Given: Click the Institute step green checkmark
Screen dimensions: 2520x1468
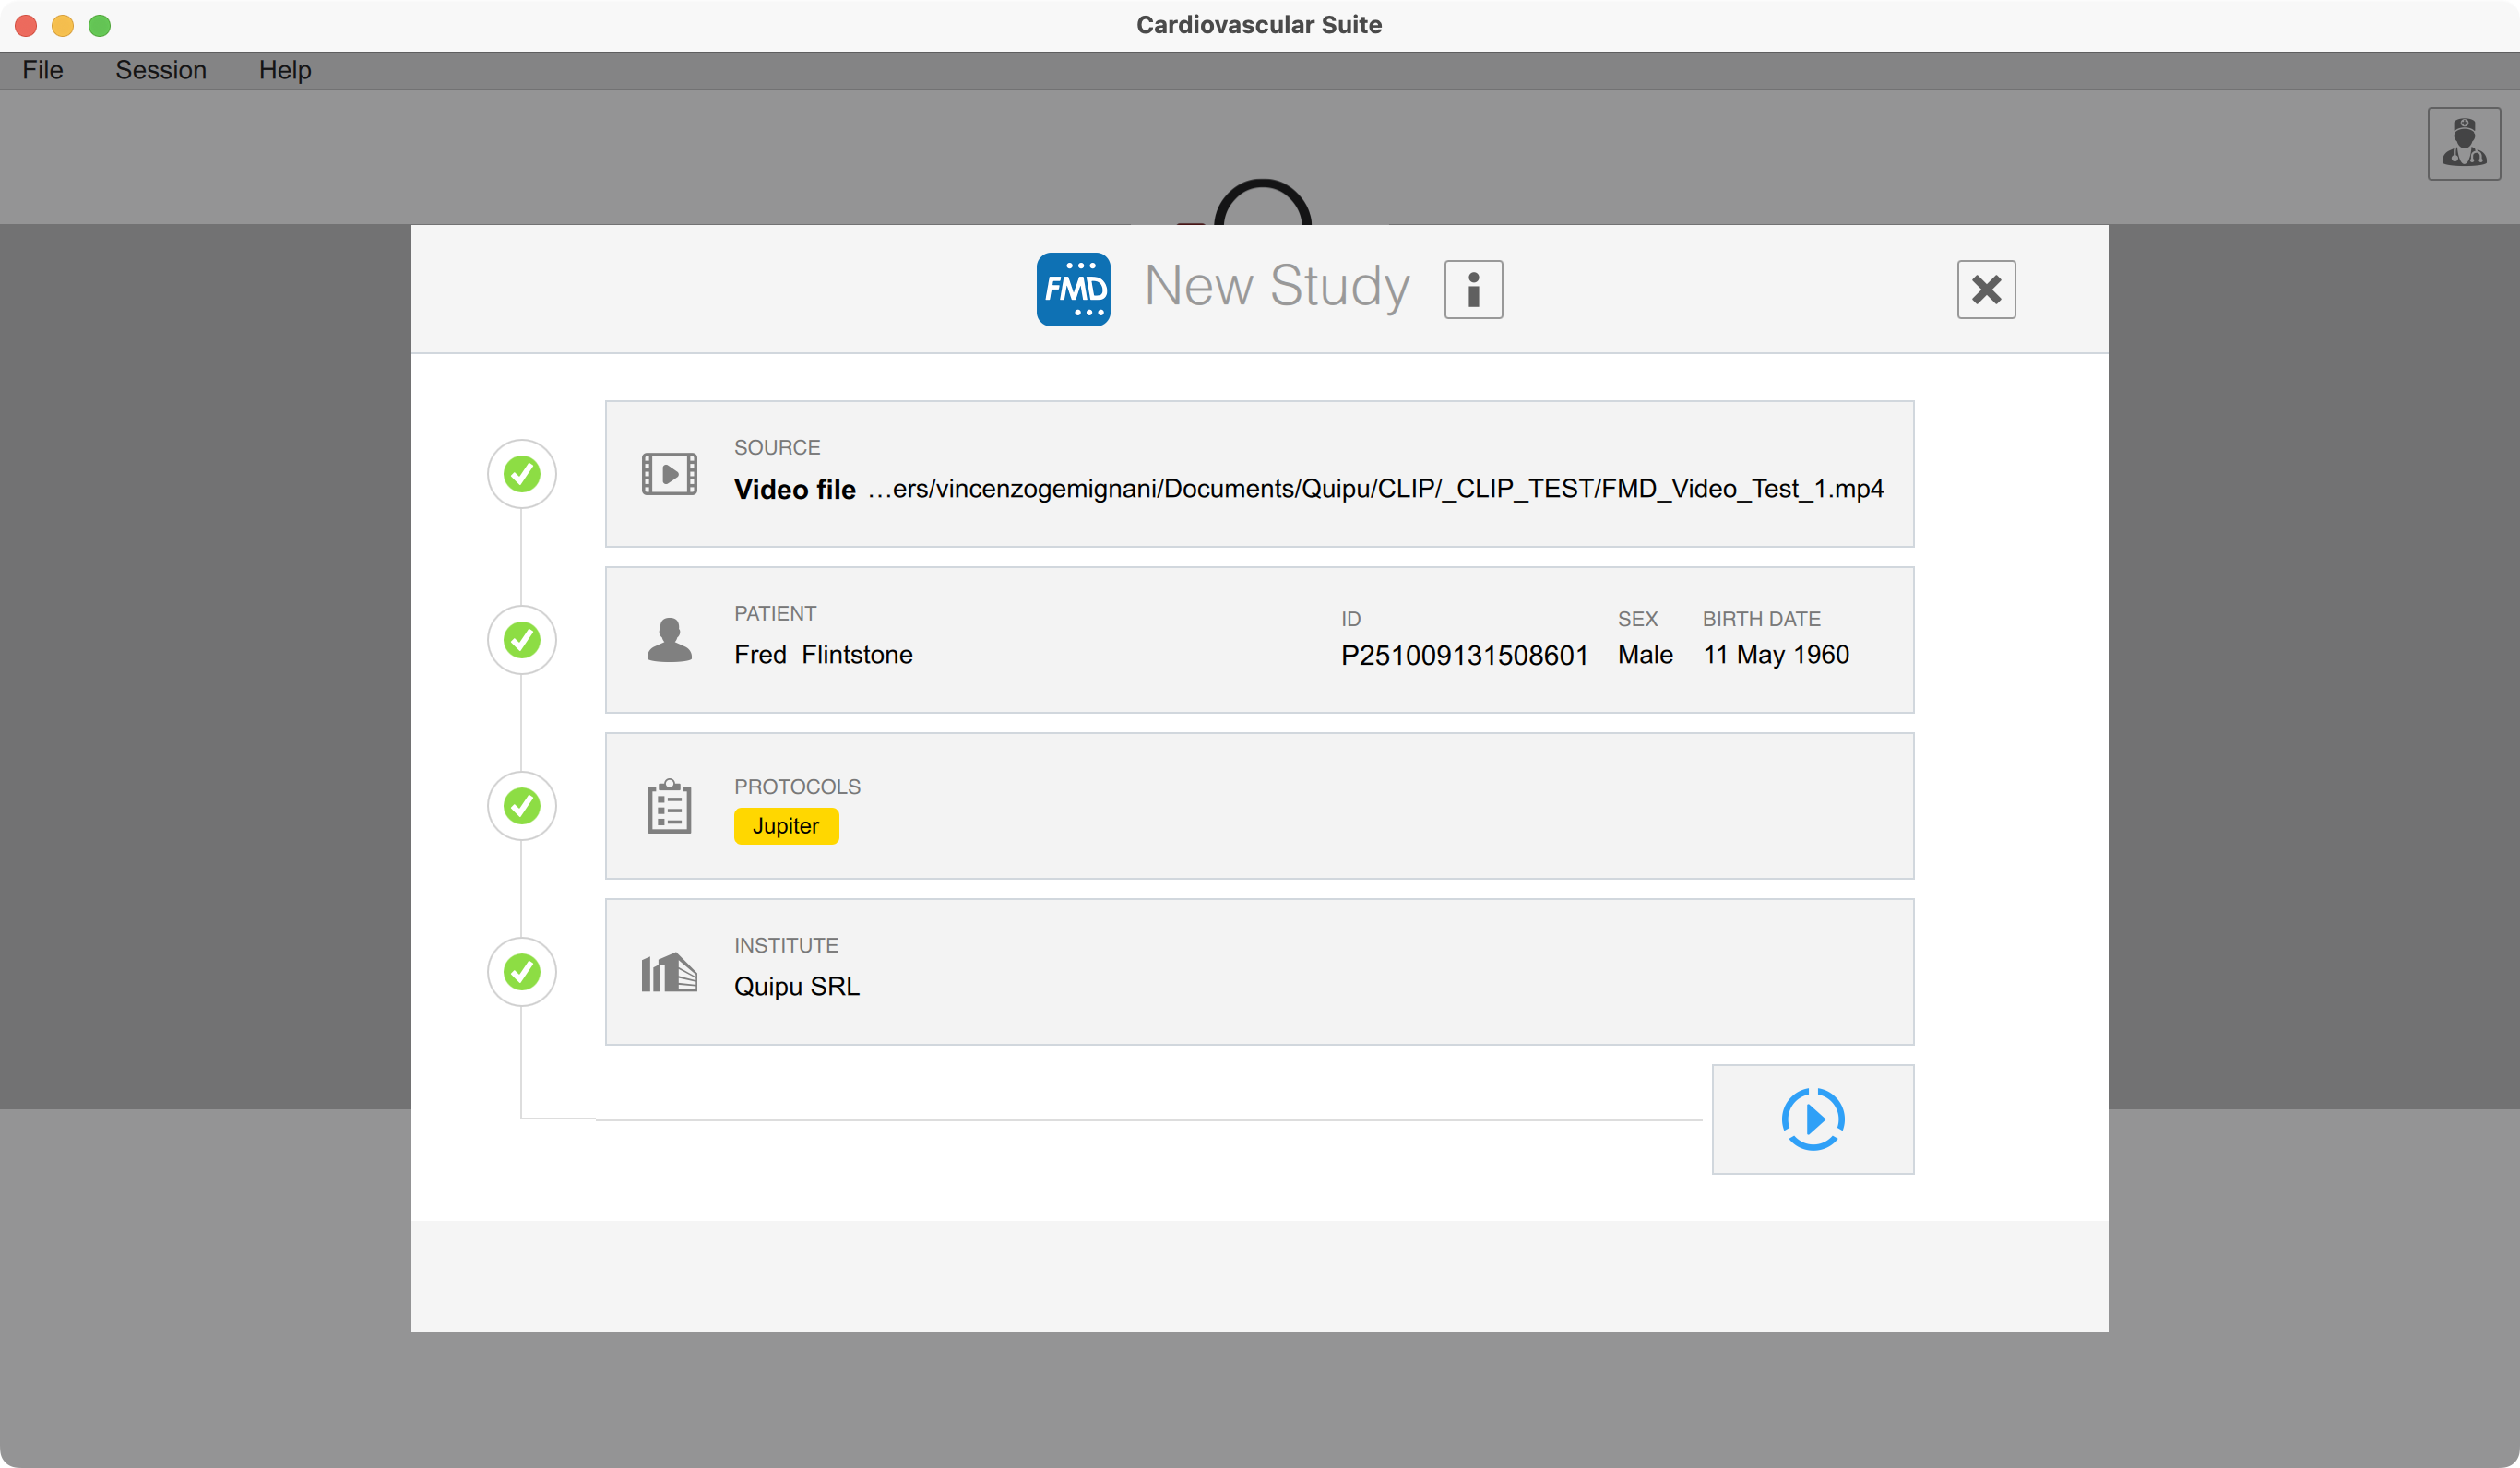Looking at the screenshot, I should pyautogui.click(x=522, y=972).
